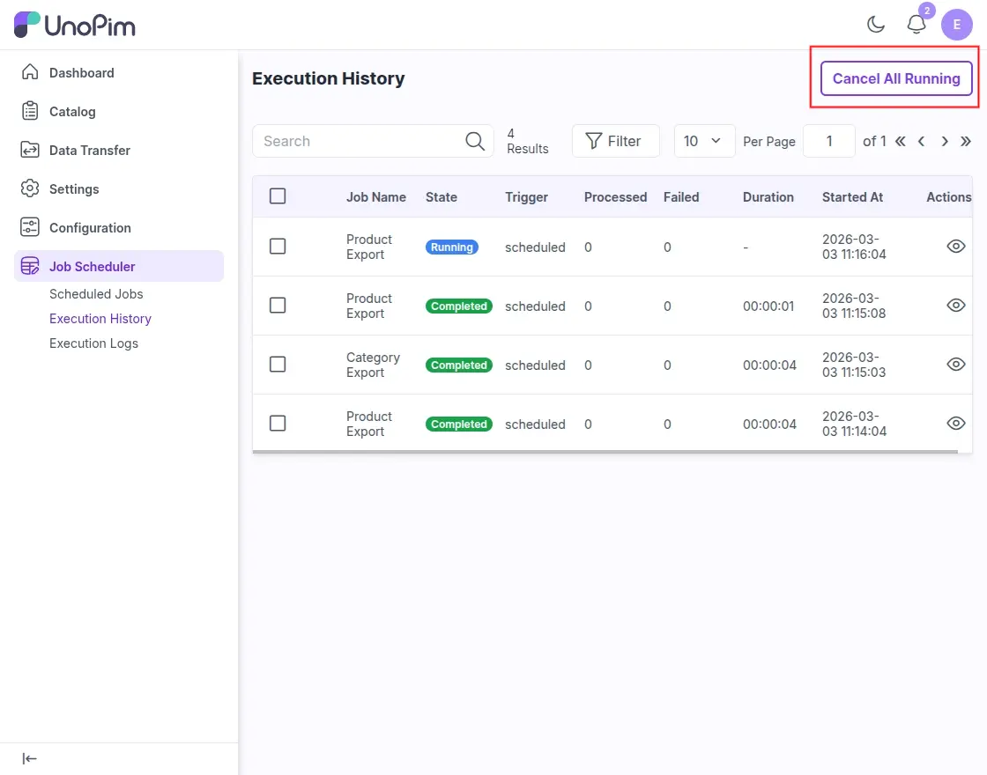Image resolution: width=987 pixels, height=775 pixels.
Task: Go to previous page chevron
Action: click(x=922, y=141)
